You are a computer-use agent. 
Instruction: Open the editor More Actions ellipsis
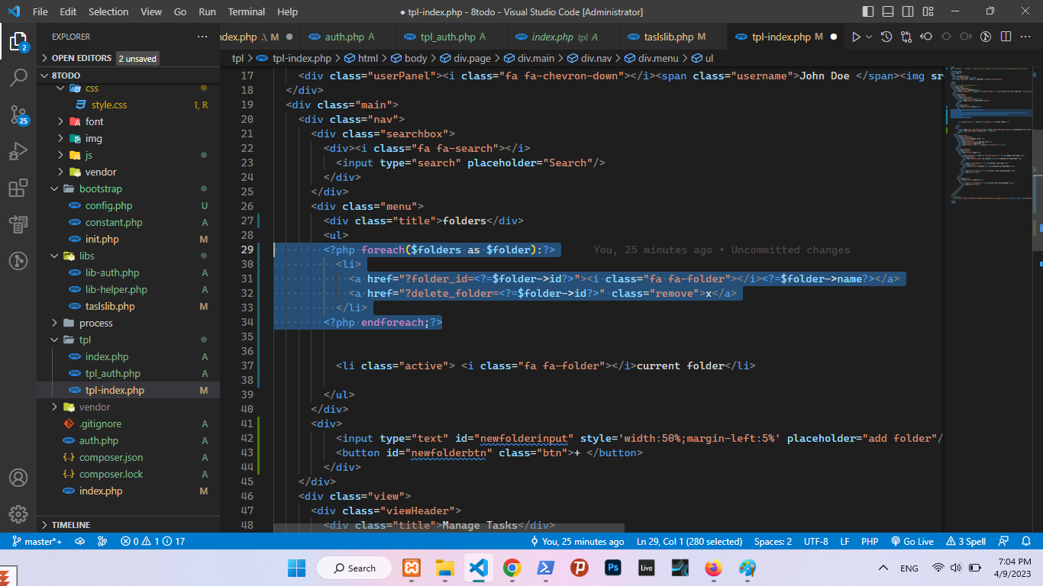coord(1025,37)
